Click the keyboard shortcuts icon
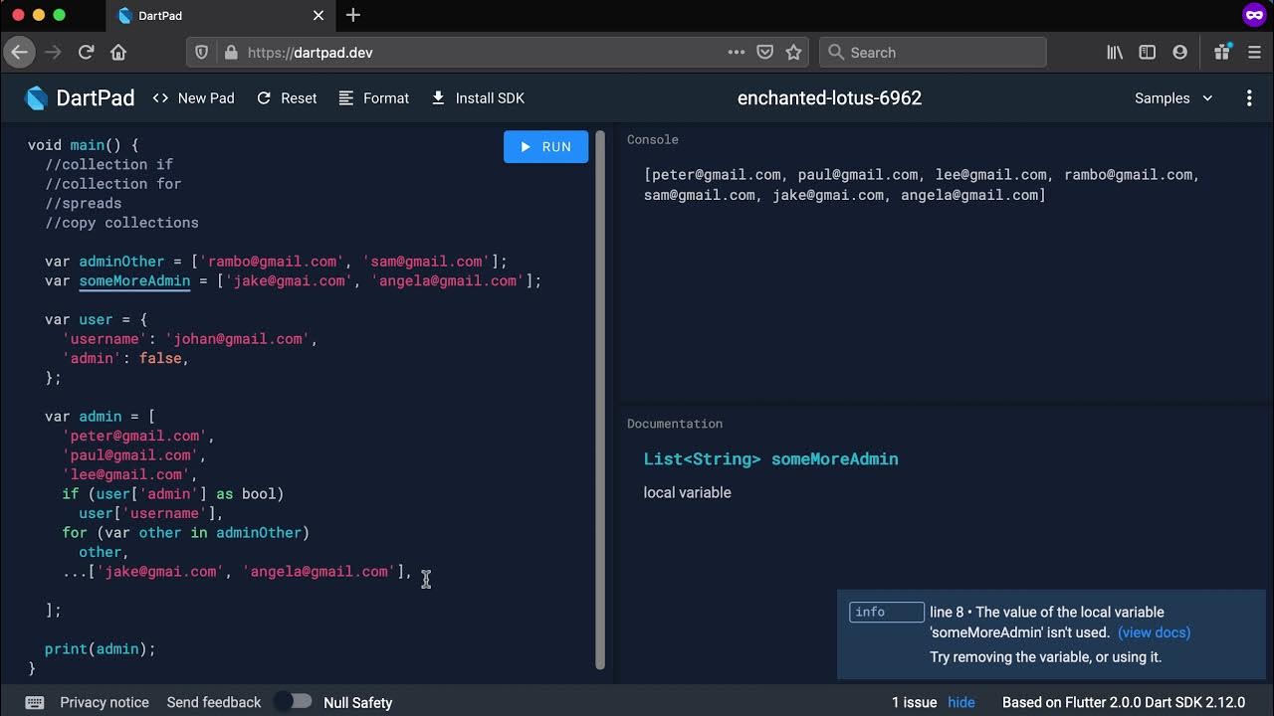The height and width of the screenshot is (716, 1274). (x=34, y=702)
